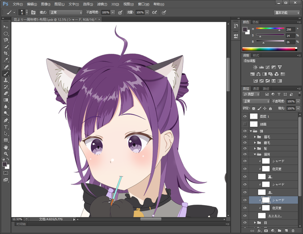Select the 表 layer thumbnail

pos(262,192)
